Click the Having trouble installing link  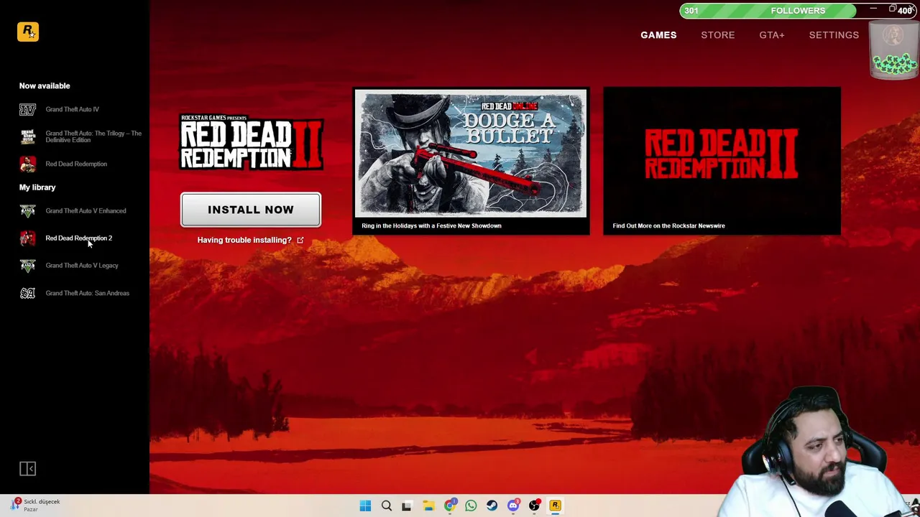[244, 240]
